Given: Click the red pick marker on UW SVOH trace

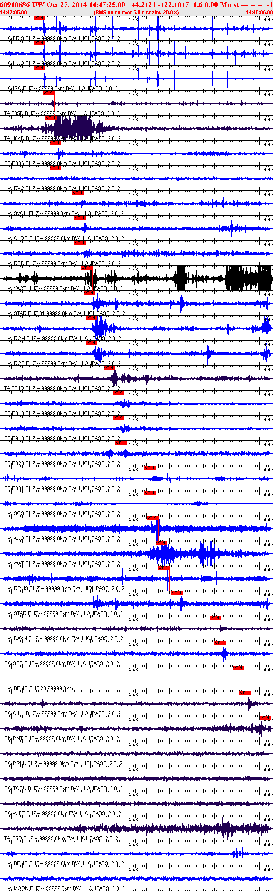Looking at the screenshot, I should coord(78,193).
